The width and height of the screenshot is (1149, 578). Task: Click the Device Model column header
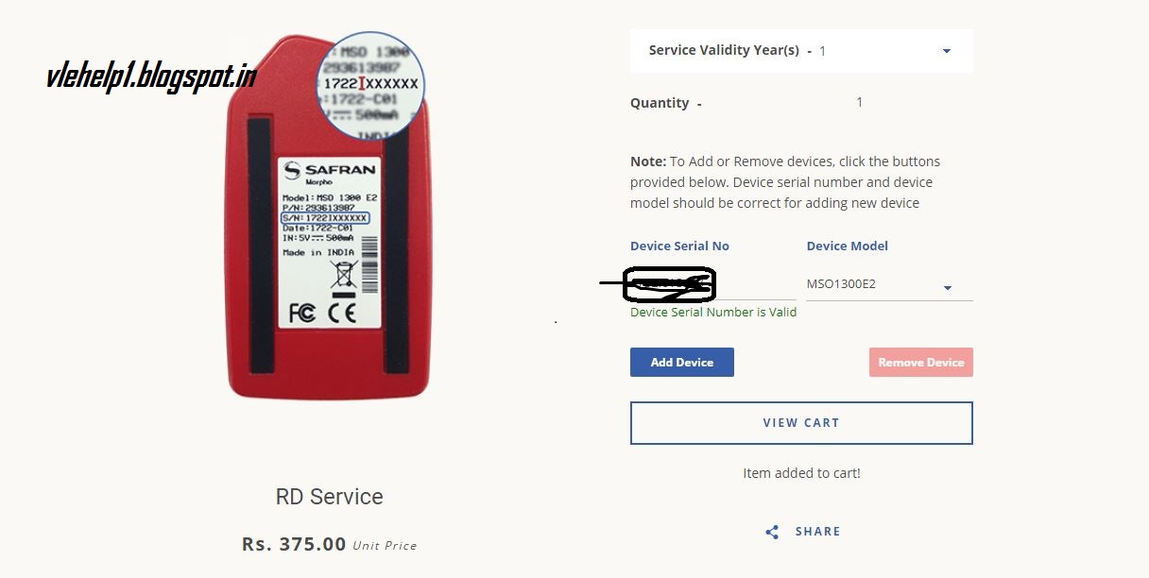pos(847,246)
